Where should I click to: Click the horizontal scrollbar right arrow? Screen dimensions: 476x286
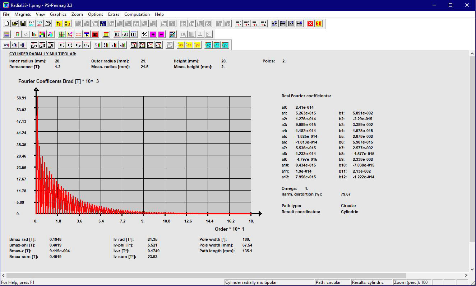pyautogui.click(x=466, y=276)
